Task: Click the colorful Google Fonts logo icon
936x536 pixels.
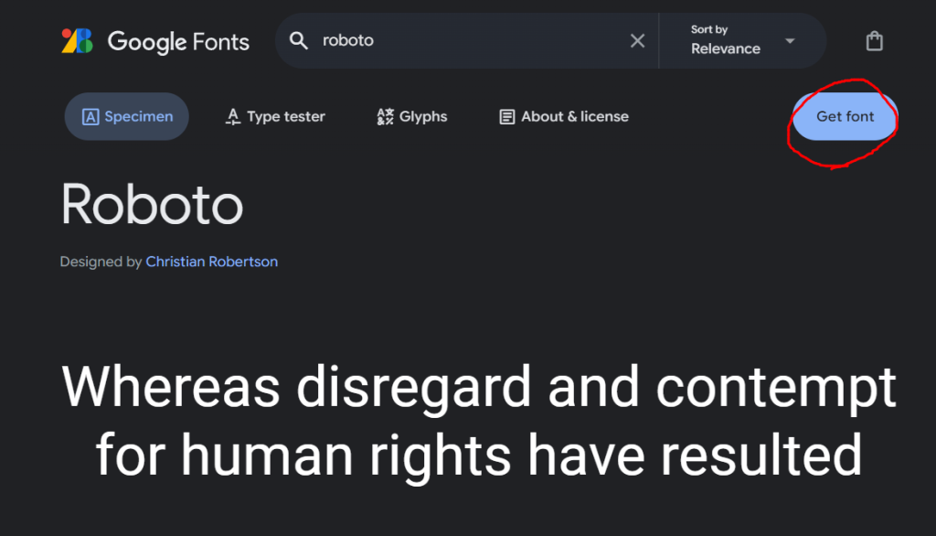Action: point(77,41)
